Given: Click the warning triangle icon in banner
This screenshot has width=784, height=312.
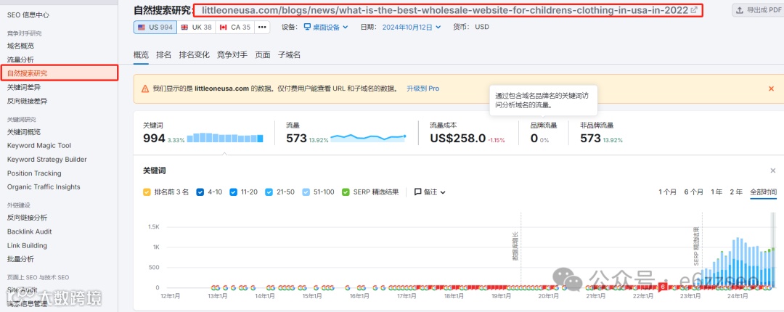Looking at the screenshot, I should click(x=145, y=89).
